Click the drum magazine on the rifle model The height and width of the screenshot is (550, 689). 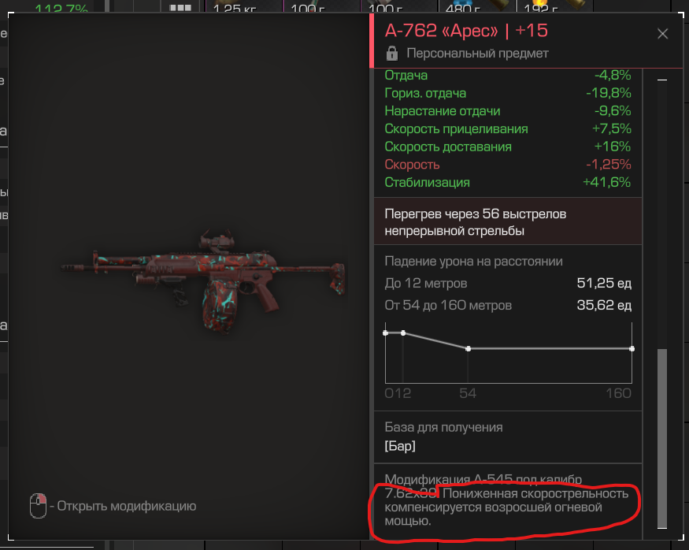click(219, 306)
